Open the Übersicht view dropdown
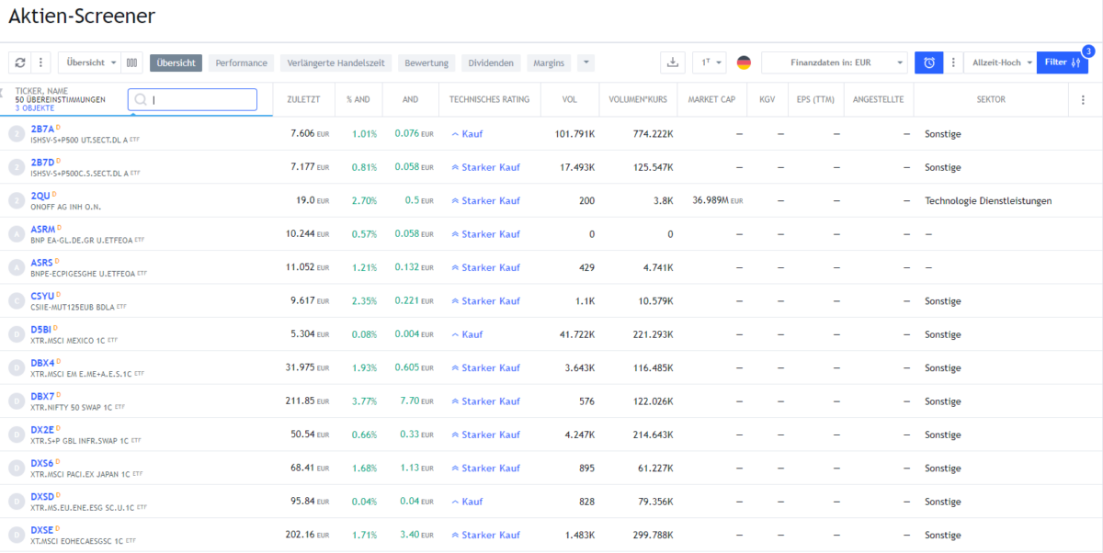The width and height of the screenshot is (1103, 553). (x=89, y=62)
